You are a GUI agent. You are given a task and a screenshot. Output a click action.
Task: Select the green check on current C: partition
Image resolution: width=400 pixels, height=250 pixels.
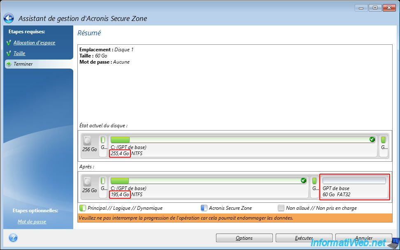click(372, 140)
